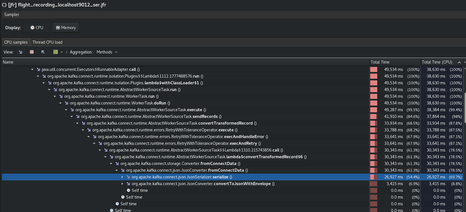Collapse the RetryWithToleranceOperator.execAndHandleError node
466x212 pixels.
pos(88,137)
